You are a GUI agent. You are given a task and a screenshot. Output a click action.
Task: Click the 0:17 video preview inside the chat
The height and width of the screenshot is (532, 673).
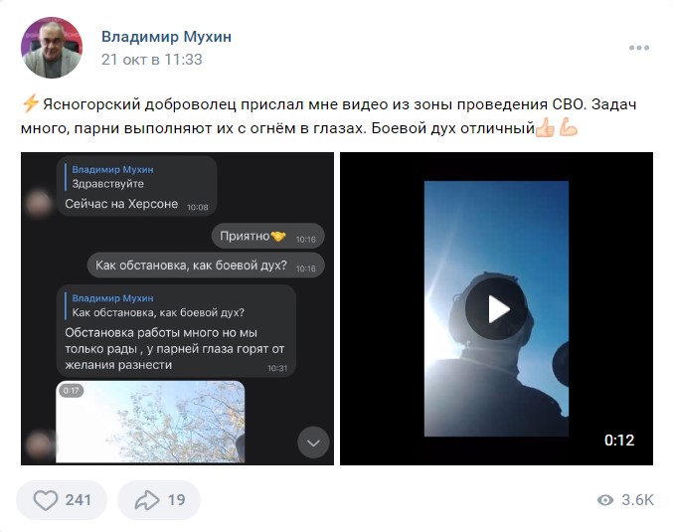[150, 422]
